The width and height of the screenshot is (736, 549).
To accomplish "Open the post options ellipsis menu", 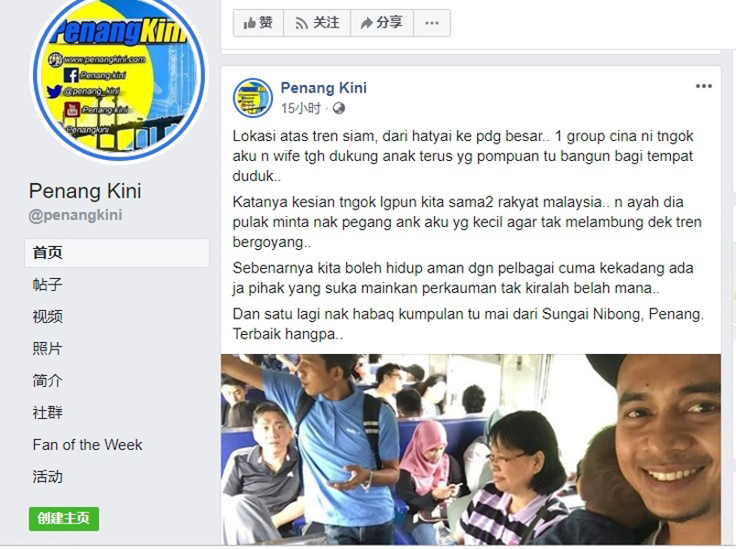I will 704,86.
